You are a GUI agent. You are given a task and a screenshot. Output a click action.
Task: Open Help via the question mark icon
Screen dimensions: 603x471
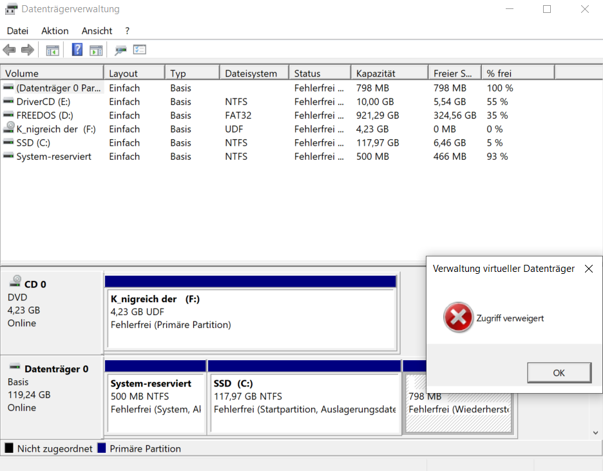[77, 50]
